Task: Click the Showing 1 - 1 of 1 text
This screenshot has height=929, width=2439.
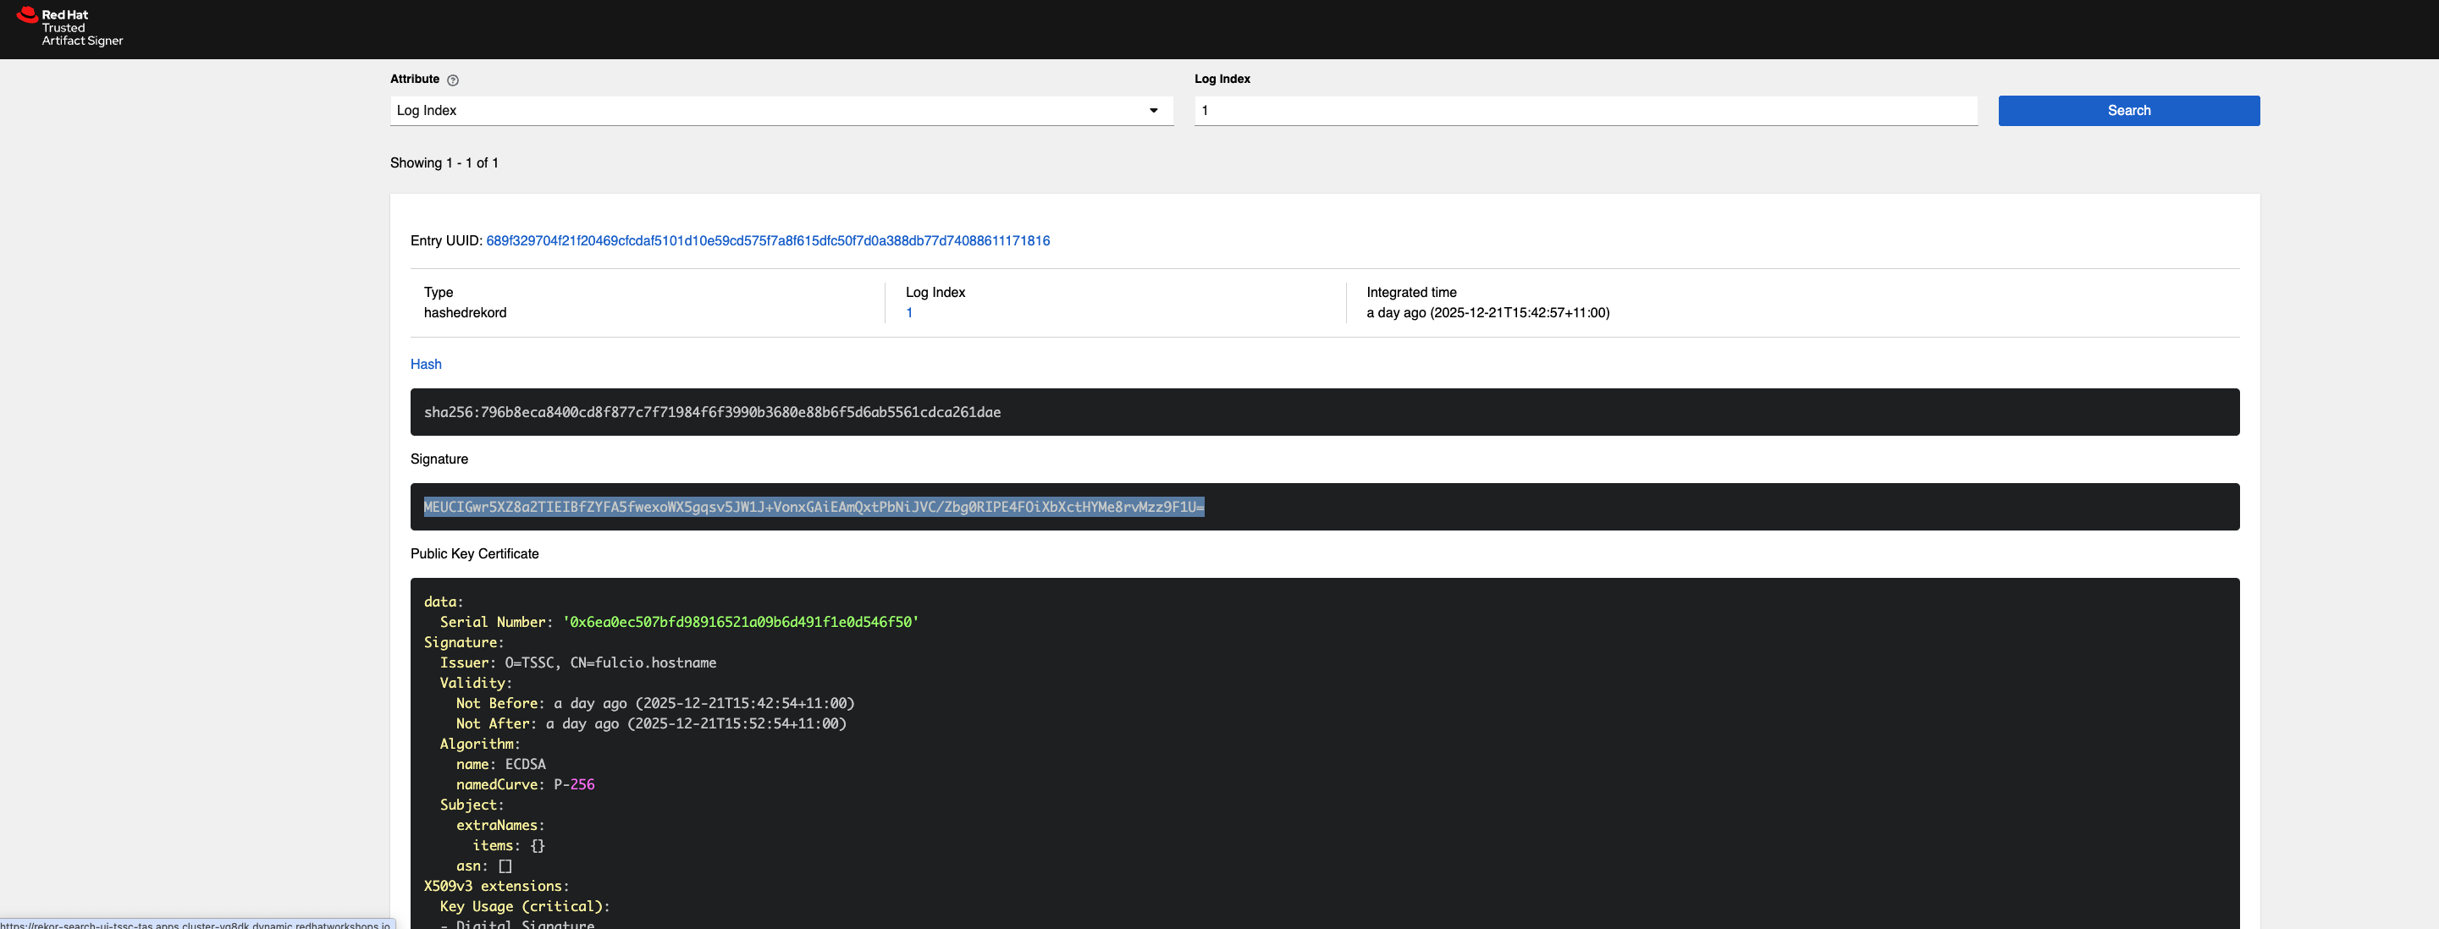Action: coord(444,162)
